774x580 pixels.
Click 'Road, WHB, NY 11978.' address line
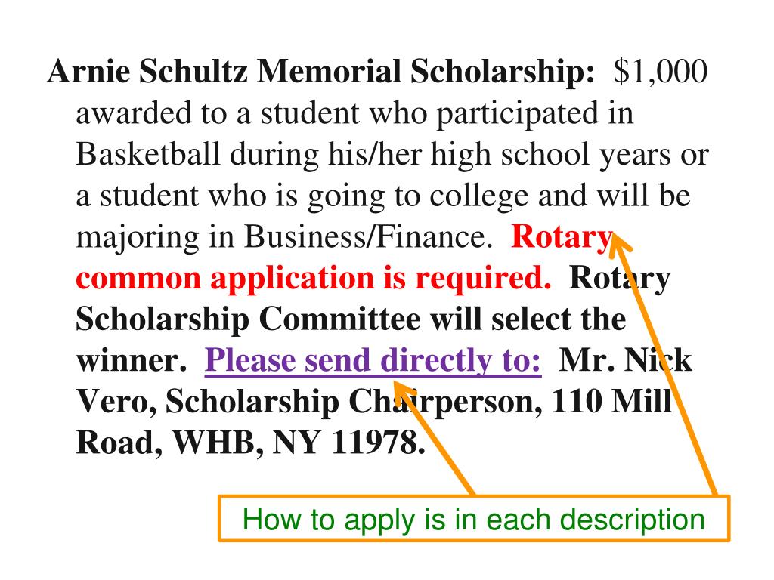(250, 443)
